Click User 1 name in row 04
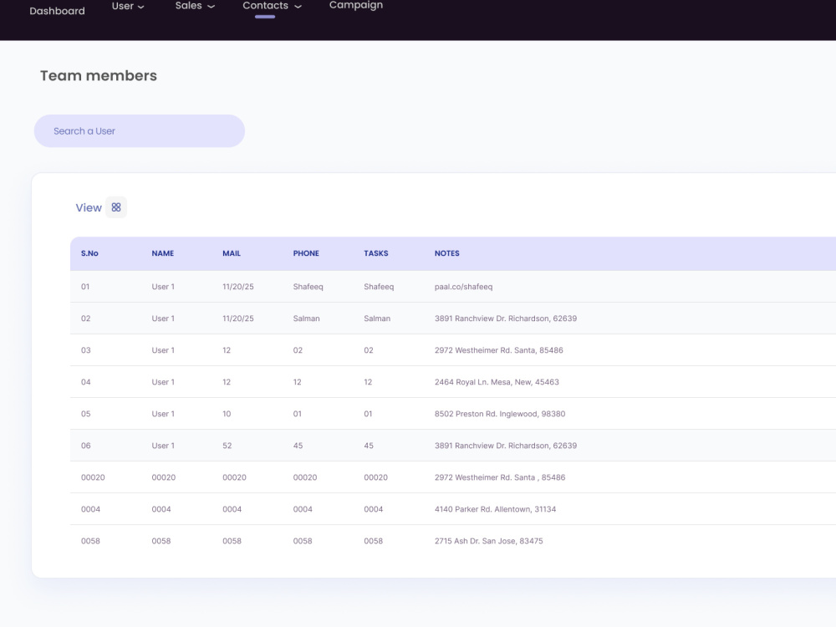Image resolution: width=836 pixels, height=627 pixels. pos(163,382)
